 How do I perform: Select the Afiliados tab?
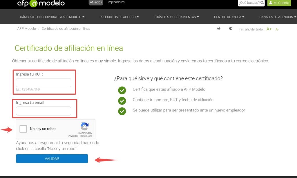[x=96, y=2]
